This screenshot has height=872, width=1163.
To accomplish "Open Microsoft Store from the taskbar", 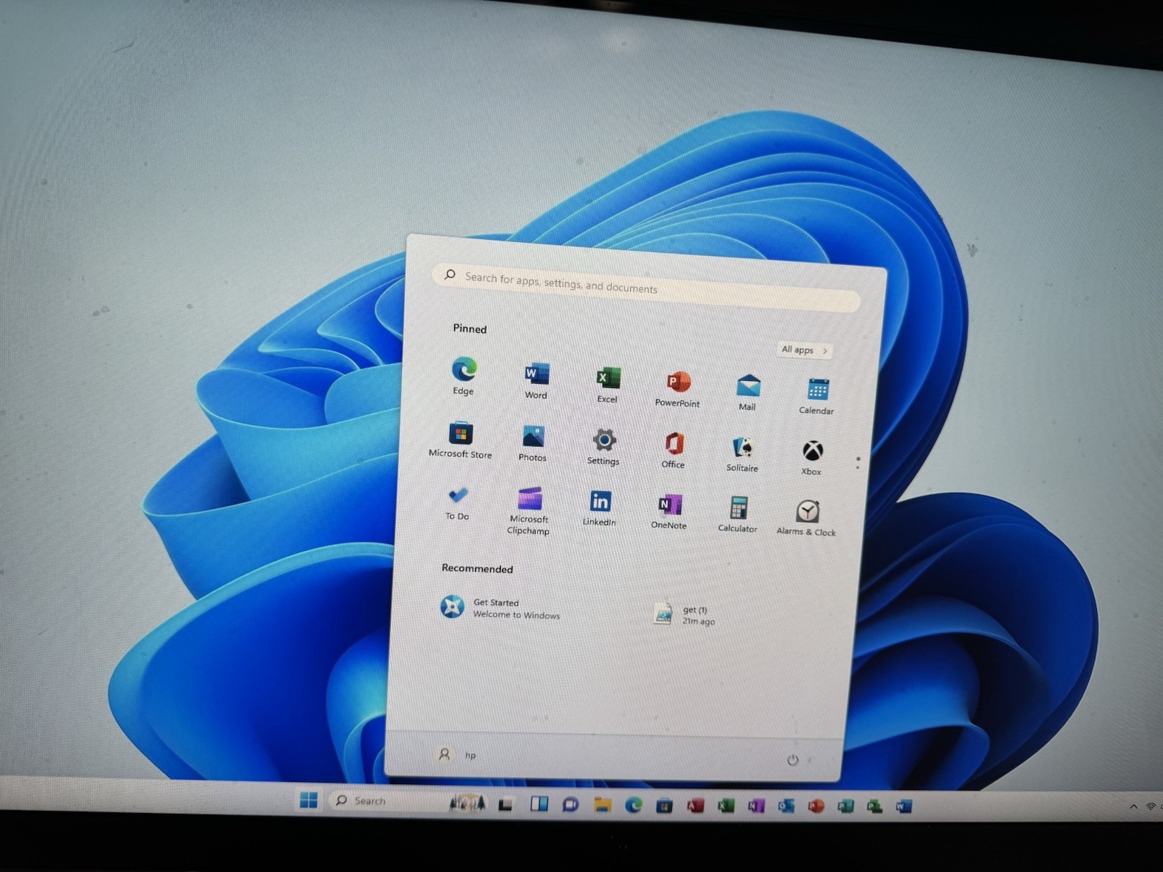I will pyautogui.click(x=664, y=805).
